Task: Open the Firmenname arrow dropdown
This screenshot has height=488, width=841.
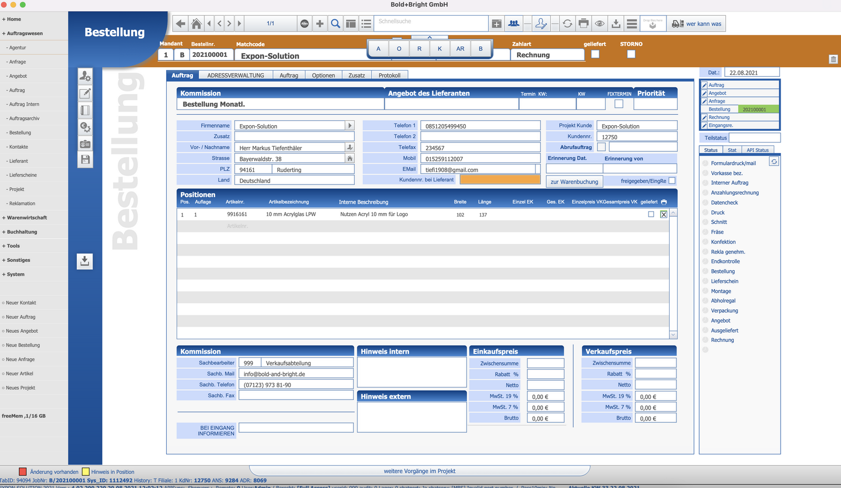Action: (350, 126)
